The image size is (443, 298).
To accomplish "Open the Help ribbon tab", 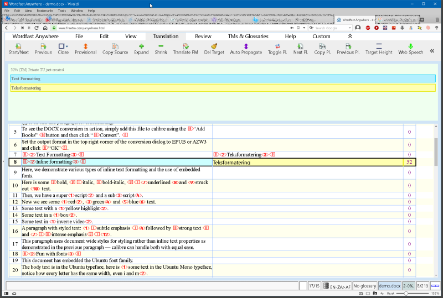I will coord(290,36).
